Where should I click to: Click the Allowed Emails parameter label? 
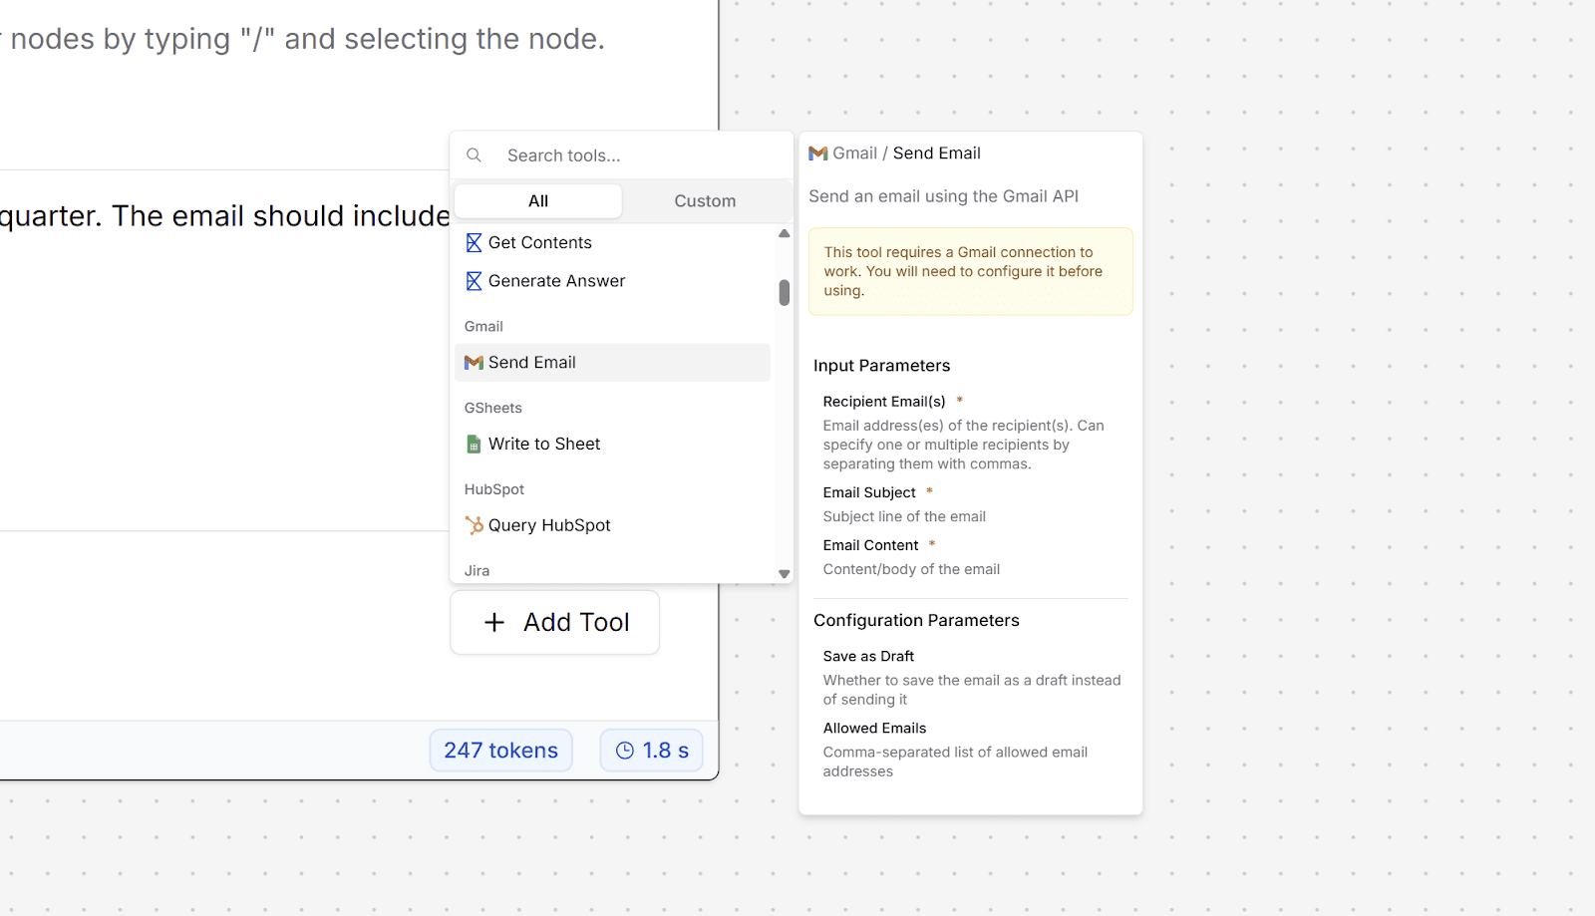click(x=875, y=729)
